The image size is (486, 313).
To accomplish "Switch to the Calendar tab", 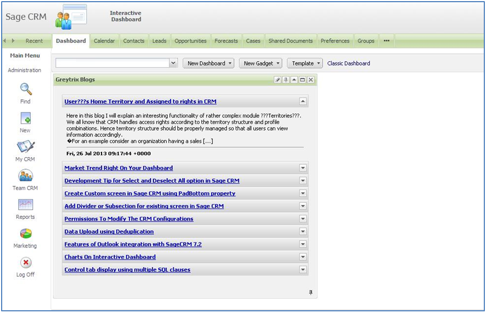I will pos(104,41).
